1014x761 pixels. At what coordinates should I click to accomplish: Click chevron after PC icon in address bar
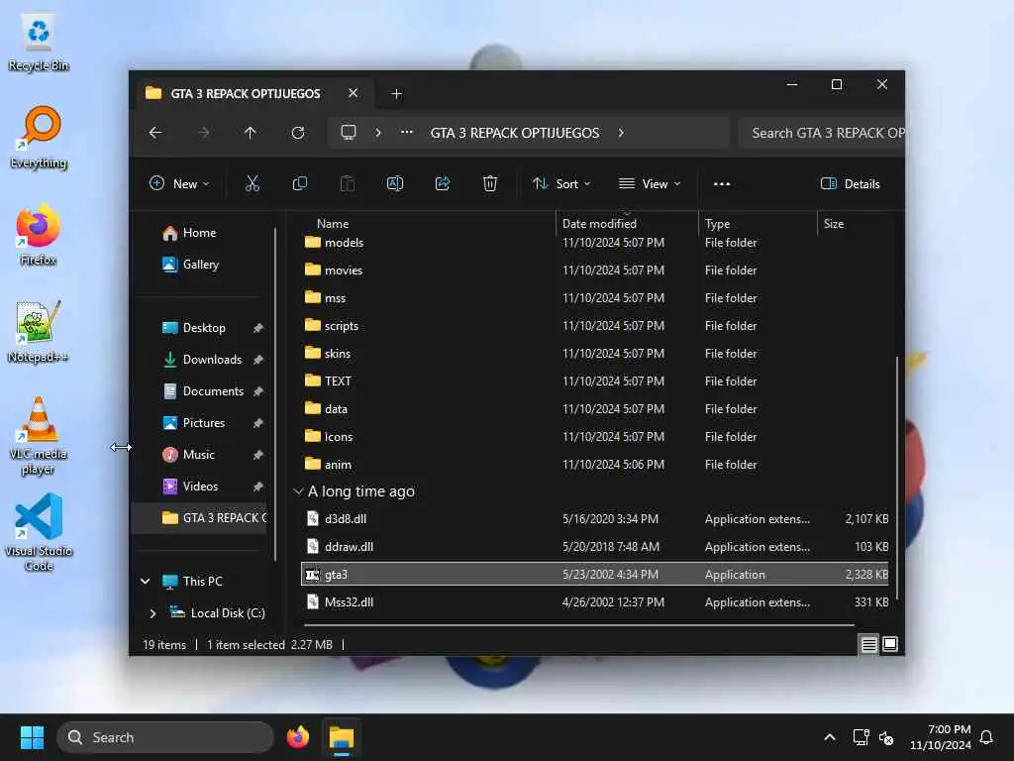coord(378,133)
